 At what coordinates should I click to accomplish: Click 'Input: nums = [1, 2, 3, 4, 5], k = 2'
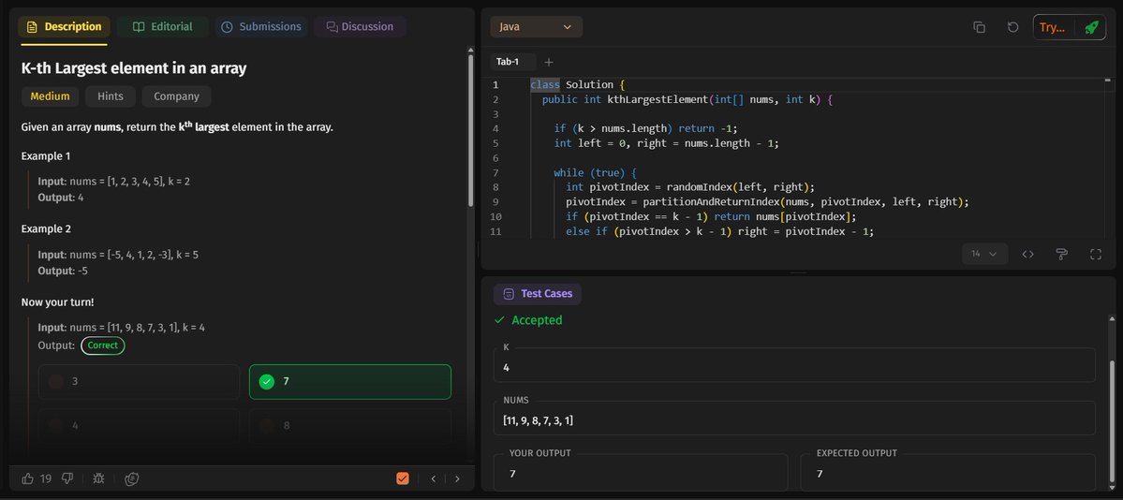point(114,182)
